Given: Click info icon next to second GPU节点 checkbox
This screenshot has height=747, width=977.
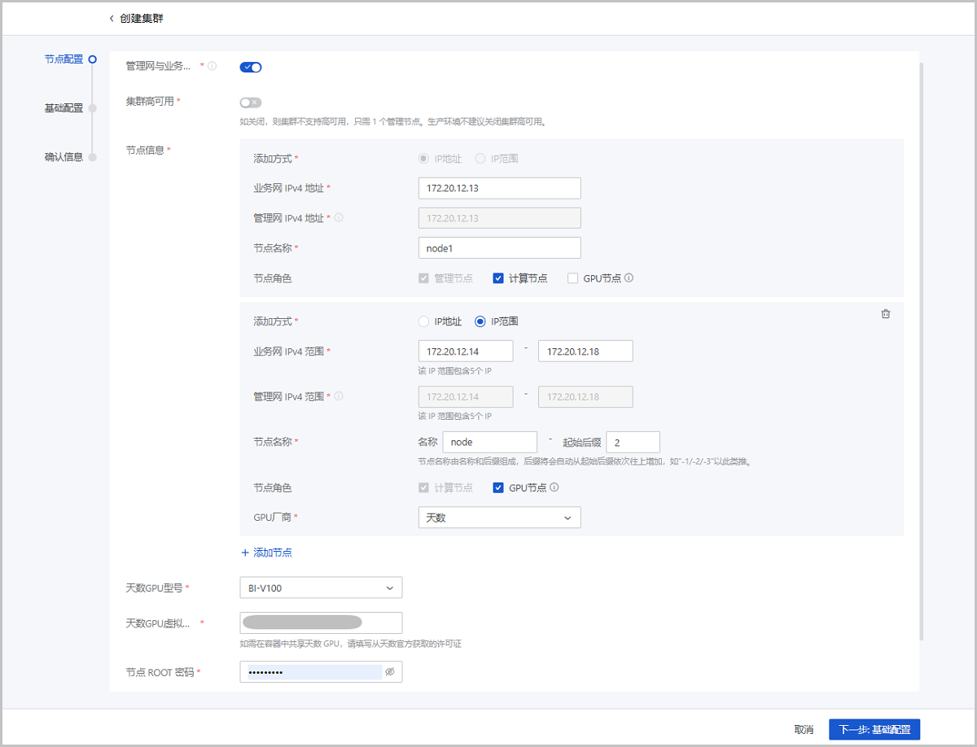Looking at the screenshot, I should (x=554, y=487).
